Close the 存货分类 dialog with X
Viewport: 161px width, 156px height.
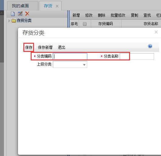point(156,32)
